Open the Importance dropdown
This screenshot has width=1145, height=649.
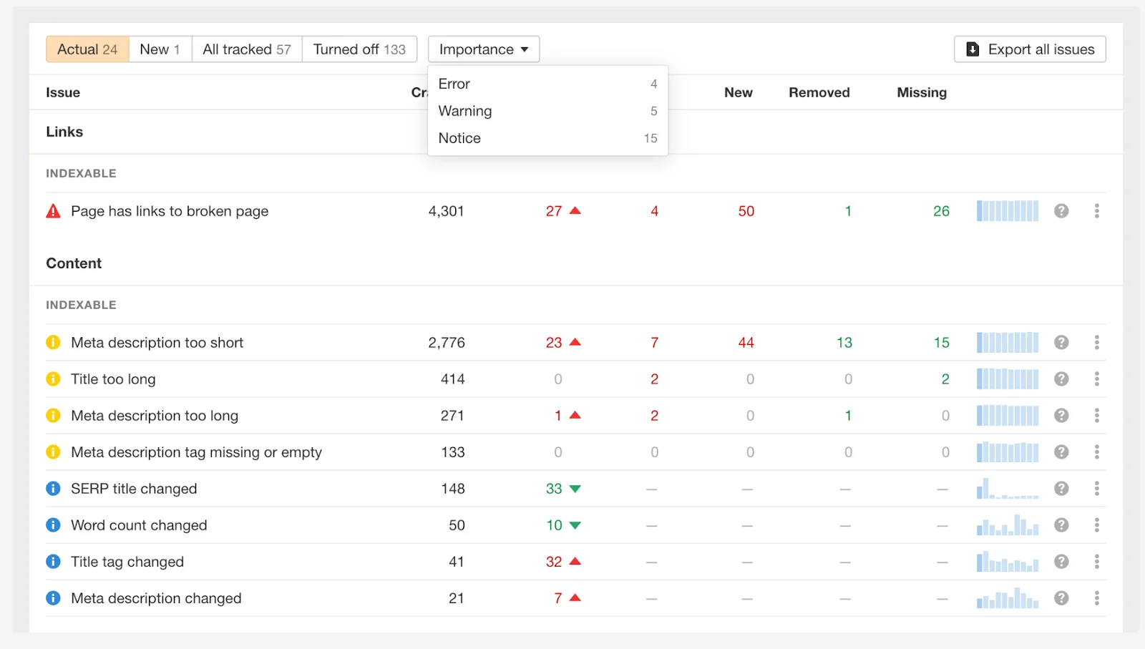(x=483, y=49)
